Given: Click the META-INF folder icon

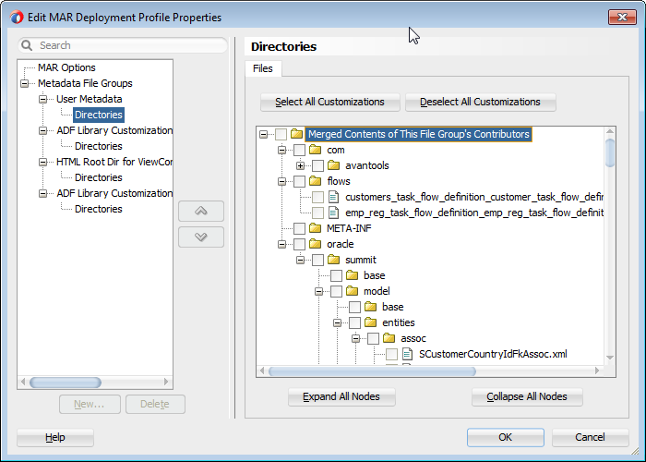Looking at the screenshot, I should pyautogui.click(x=316, y=227).
